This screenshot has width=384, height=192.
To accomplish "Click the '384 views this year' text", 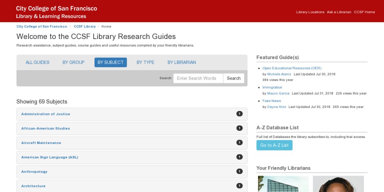I will pyautogui.click(x=277, y=80).
